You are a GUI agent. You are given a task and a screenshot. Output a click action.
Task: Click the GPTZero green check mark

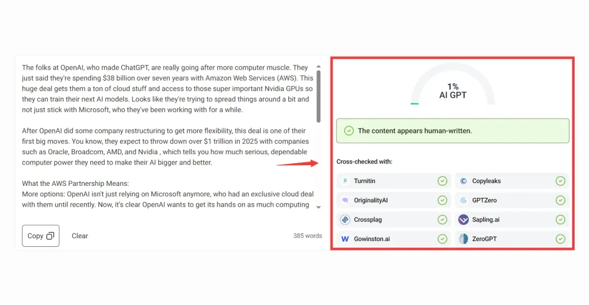[560, 200]
